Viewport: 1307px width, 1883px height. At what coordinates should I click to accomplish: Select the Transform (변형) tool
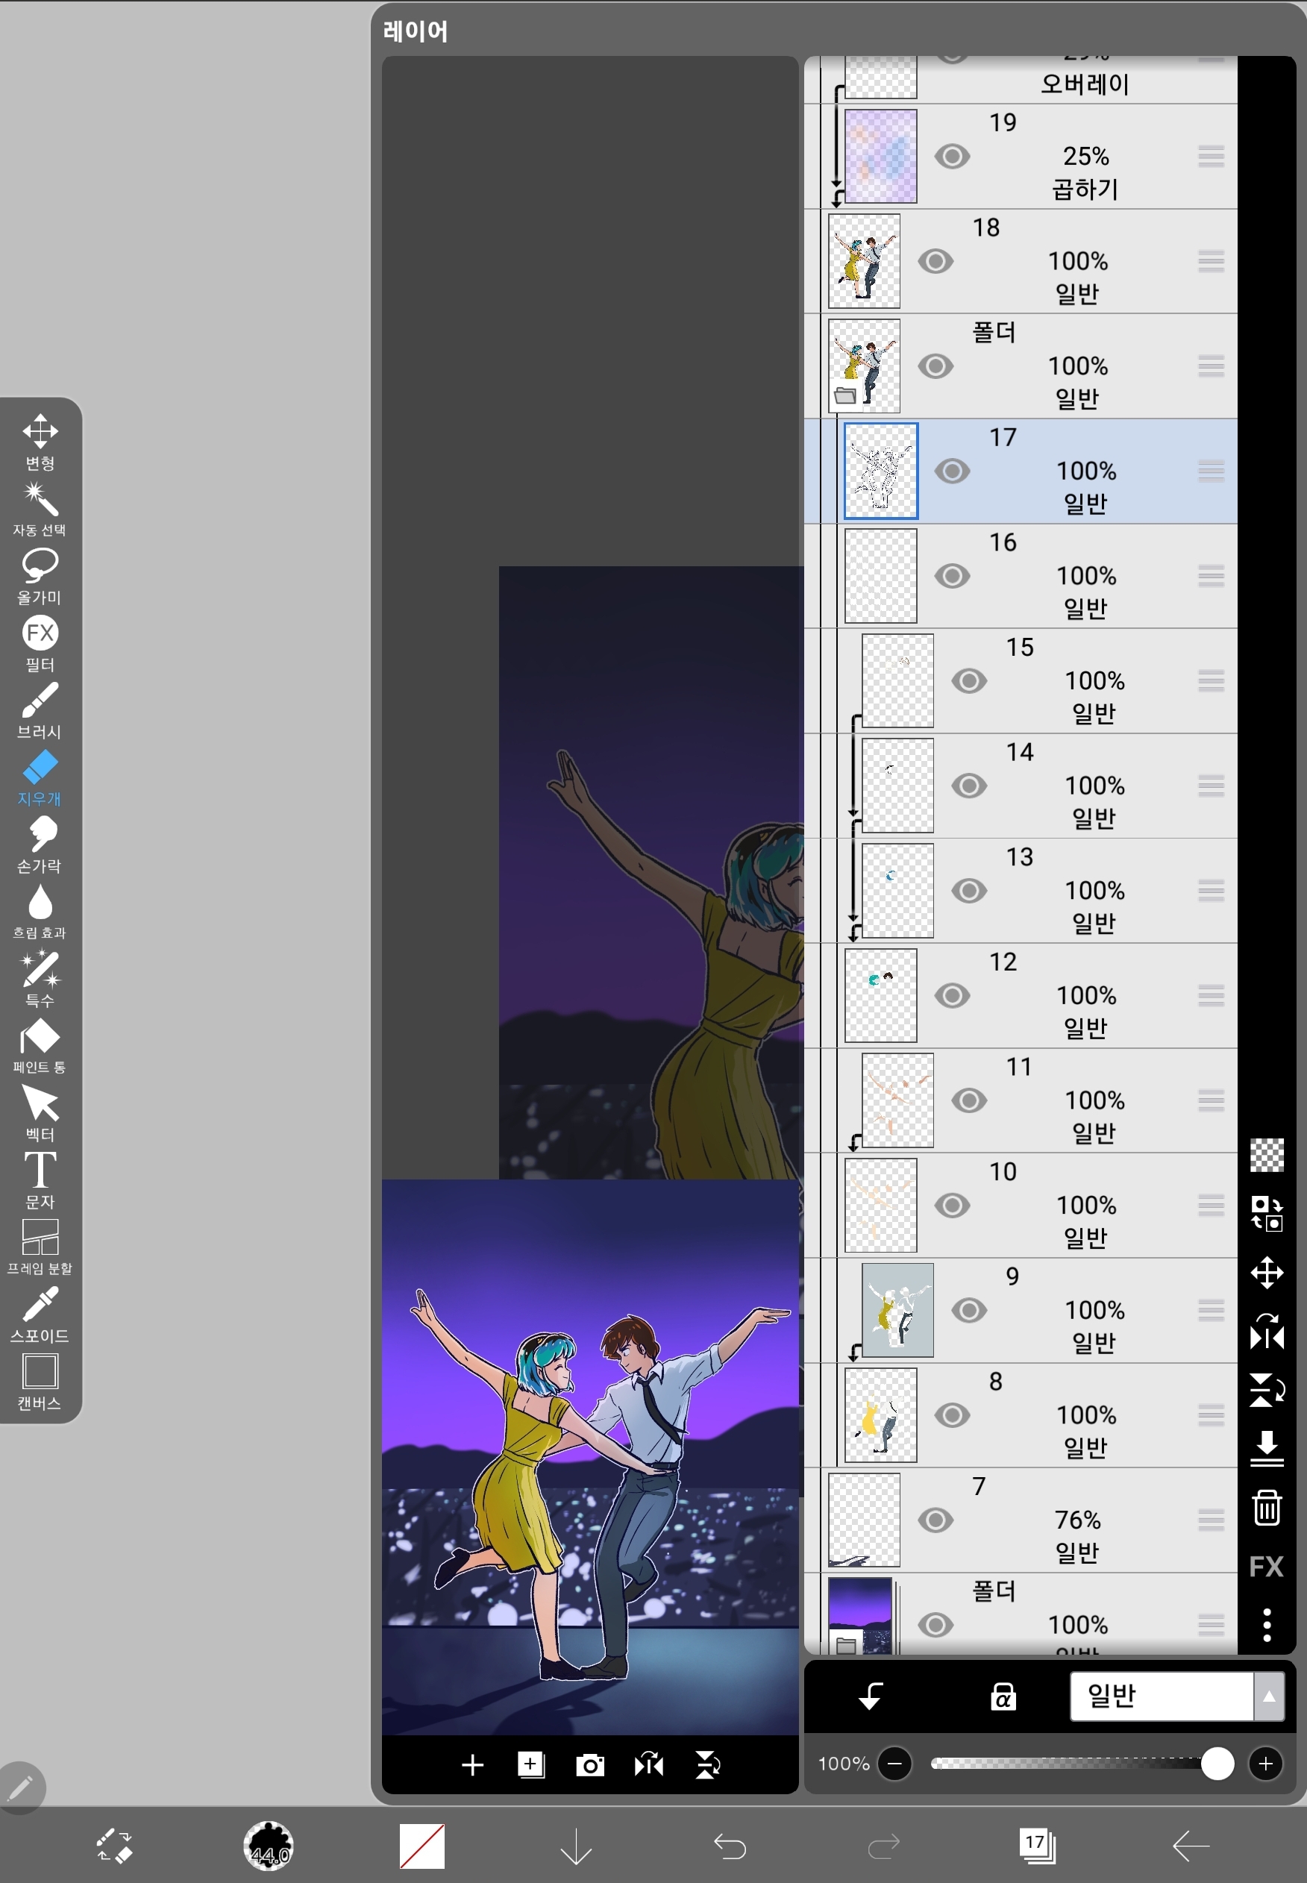tap(40, 442)
